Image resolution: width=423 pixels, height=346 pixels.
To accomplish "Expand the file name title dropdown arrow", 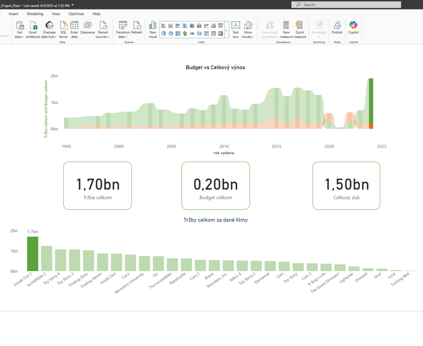I will point(73,5).
